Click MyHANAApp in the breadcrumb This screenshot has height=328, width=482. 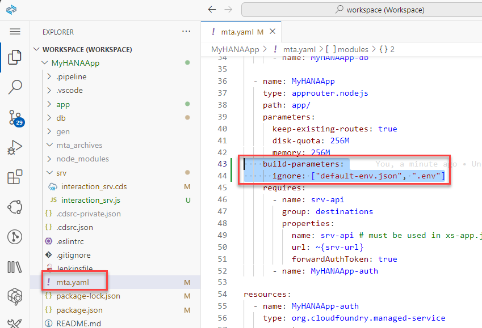(235, 49)
